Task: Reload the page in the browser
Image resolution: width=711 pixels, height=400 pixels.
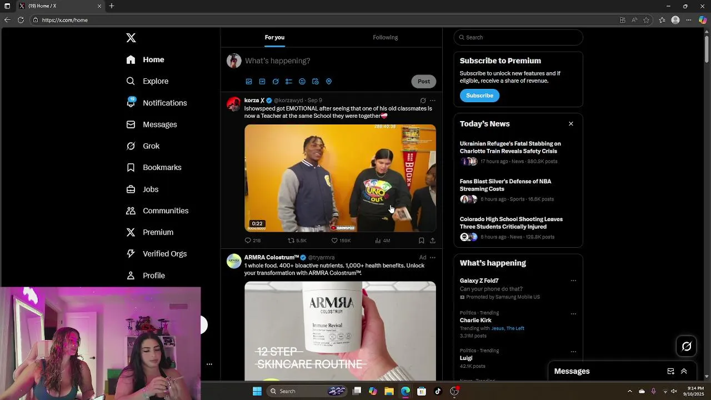Action: click(x=21, y=20)
